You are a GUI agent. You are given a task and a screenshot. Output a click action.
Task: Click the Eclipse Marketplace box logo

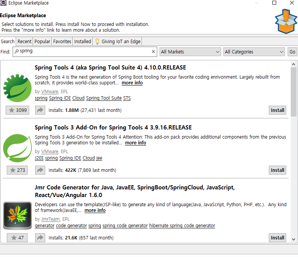tap(286, 21)
